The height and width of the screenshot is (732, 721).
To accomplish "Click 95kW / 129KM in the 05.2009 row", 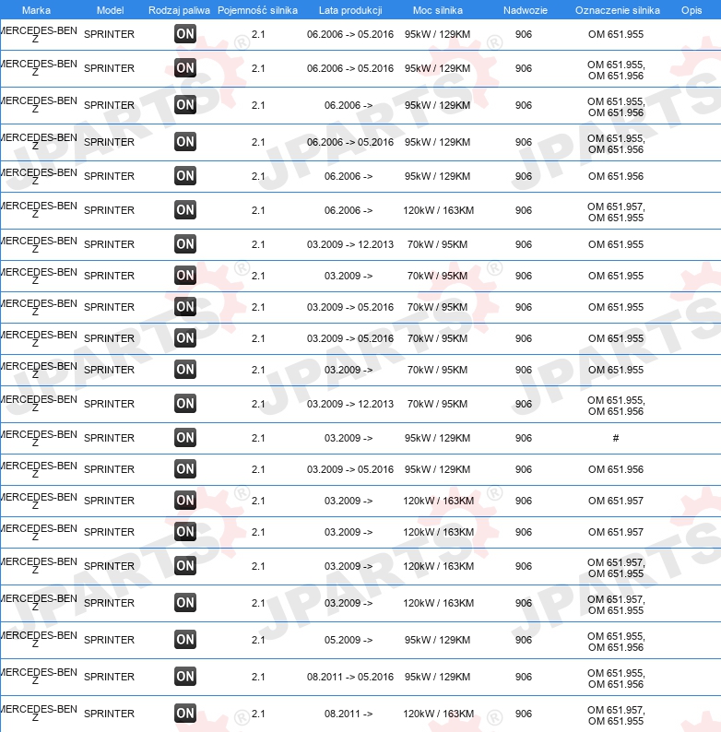I will (x=438, y=640).
